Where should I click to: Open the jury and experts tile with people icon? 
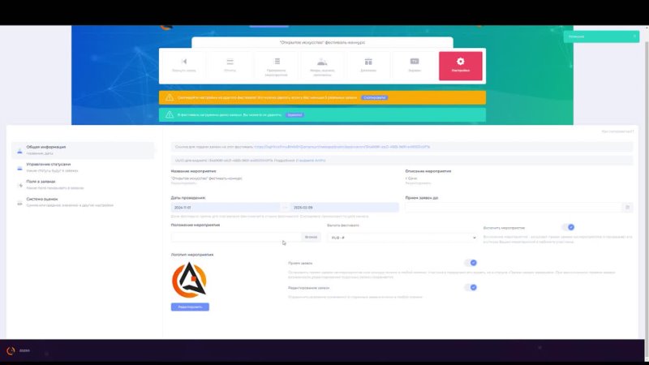[x=322, y=67]
